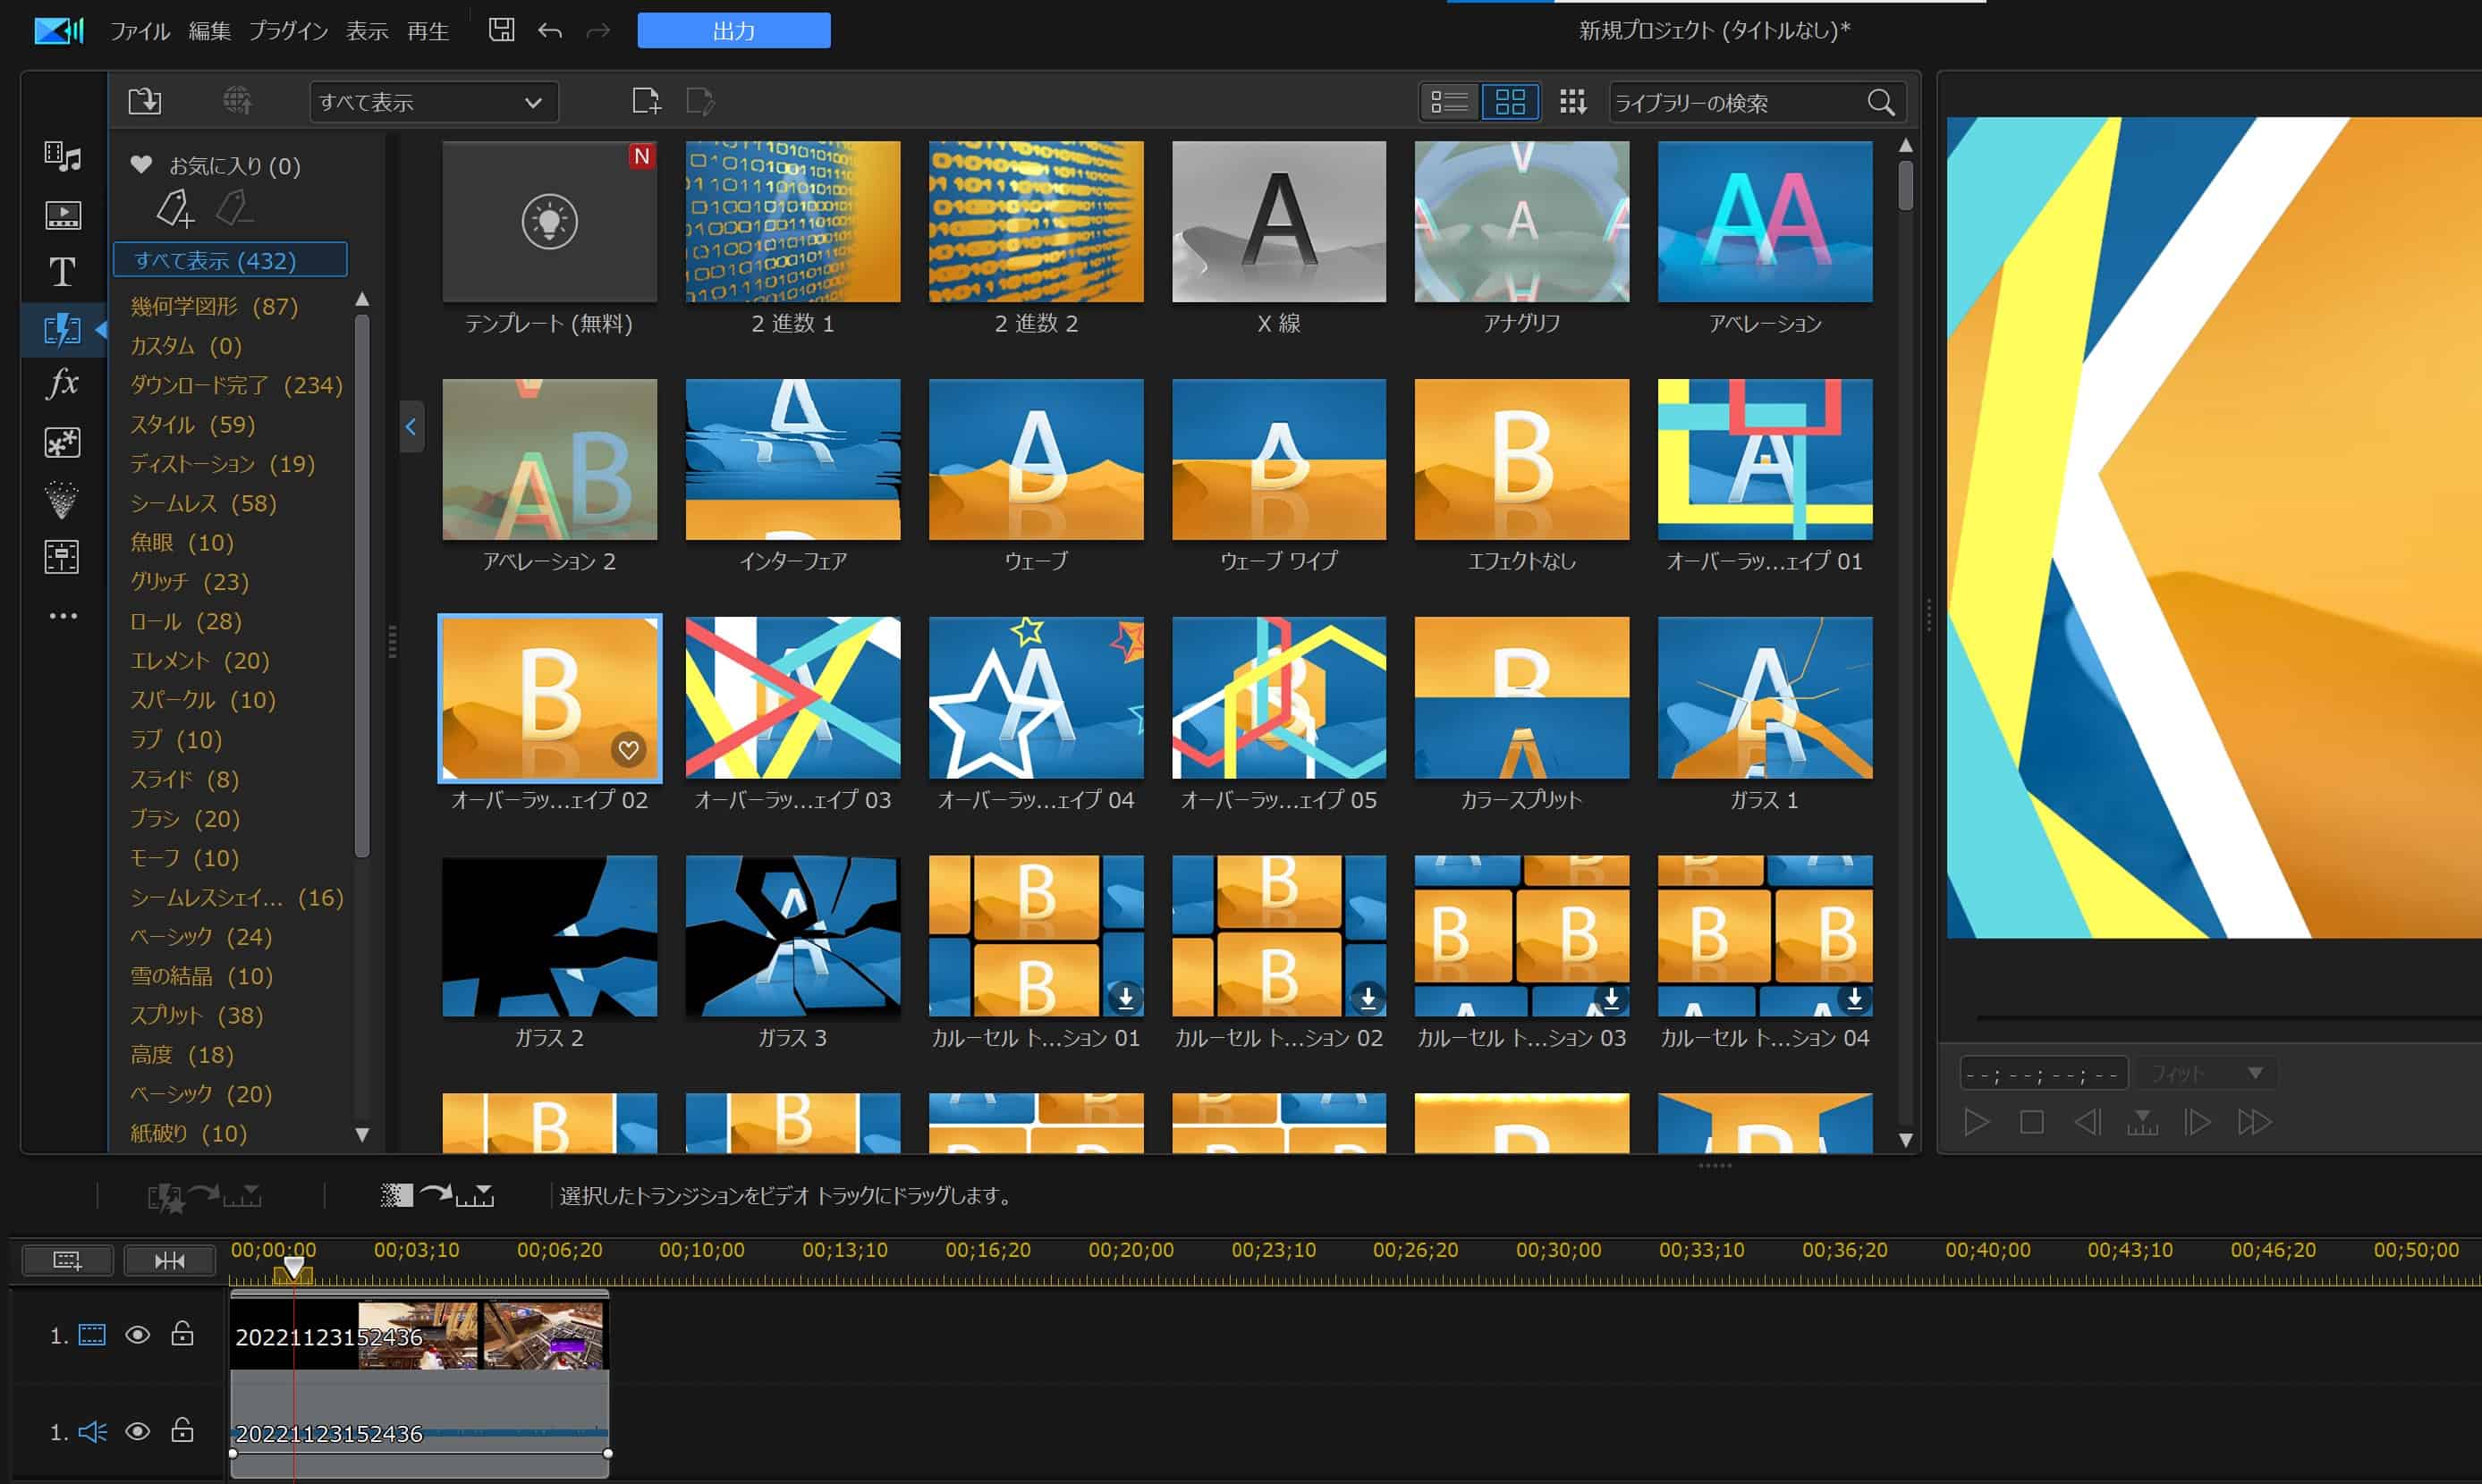Click the save project floppy icon
Screen dimensions: 2482x1484
point(501,30)
